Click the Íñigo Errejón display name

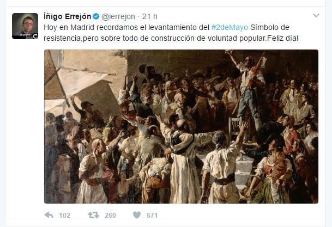[68, 16]
